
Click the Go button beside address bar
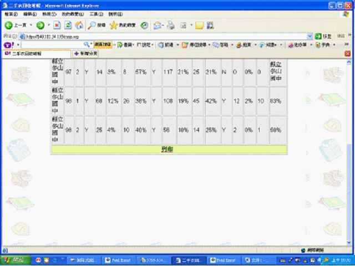322,36
